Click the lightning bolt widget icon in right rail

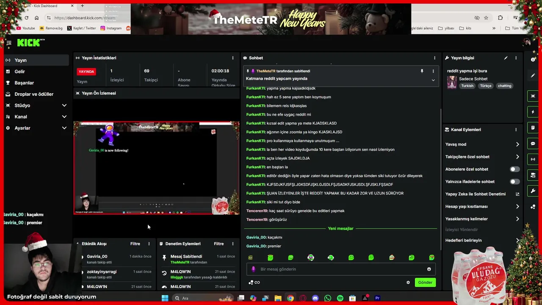coord(533,112)
